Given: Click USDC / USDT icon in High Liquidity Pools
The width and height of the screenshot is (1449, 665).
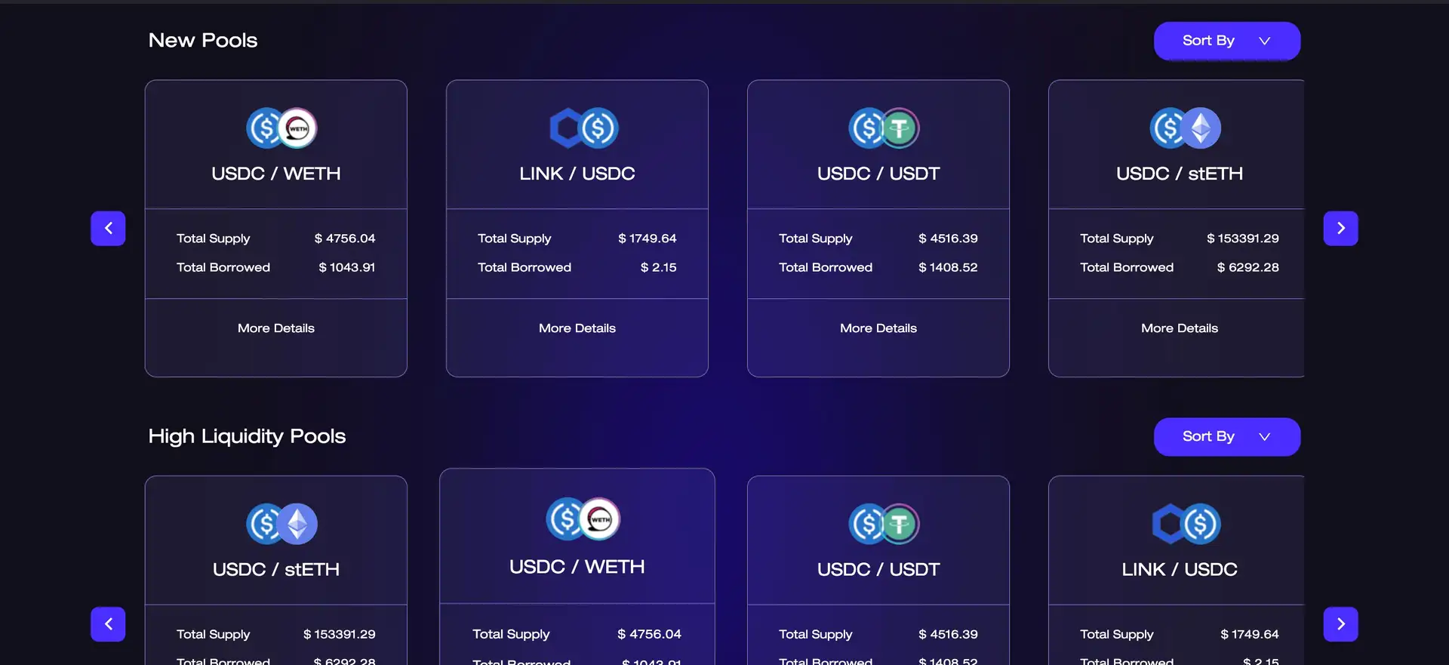Looking at the screenshot, I should 884,524.
